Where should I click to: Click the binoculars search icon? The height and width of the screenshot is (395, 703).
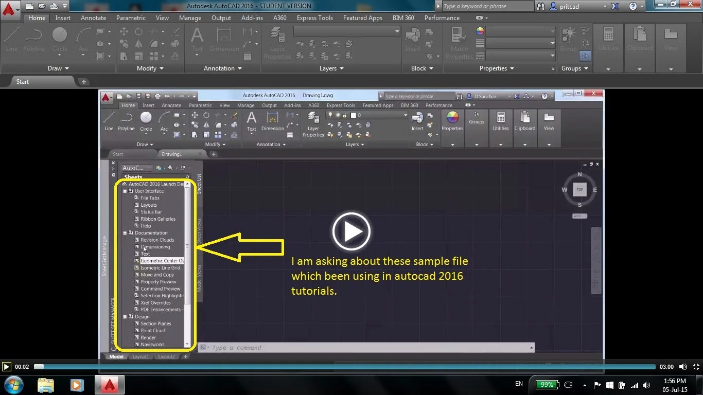540,6
